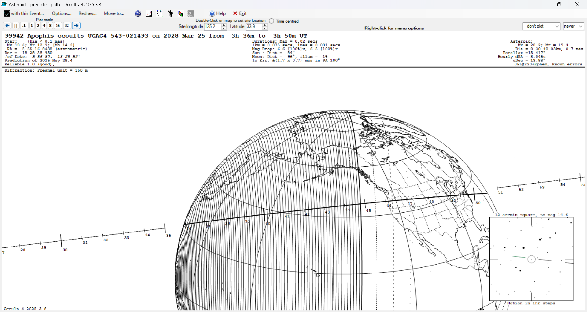This screenshot has width=587, height=312.
Task: Click the minute marker 53 on the path
Action: coord(542,187)
